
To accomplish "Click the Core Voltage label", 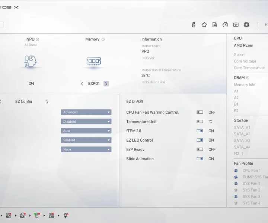I will [245, 61].
